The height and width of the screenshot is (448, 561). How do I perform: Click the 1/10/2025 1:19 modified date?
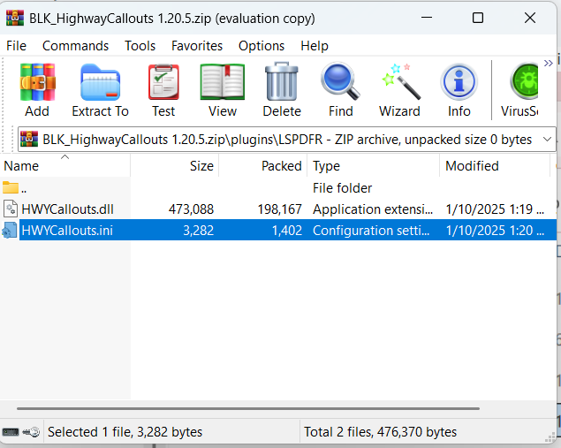coord(495,209)
